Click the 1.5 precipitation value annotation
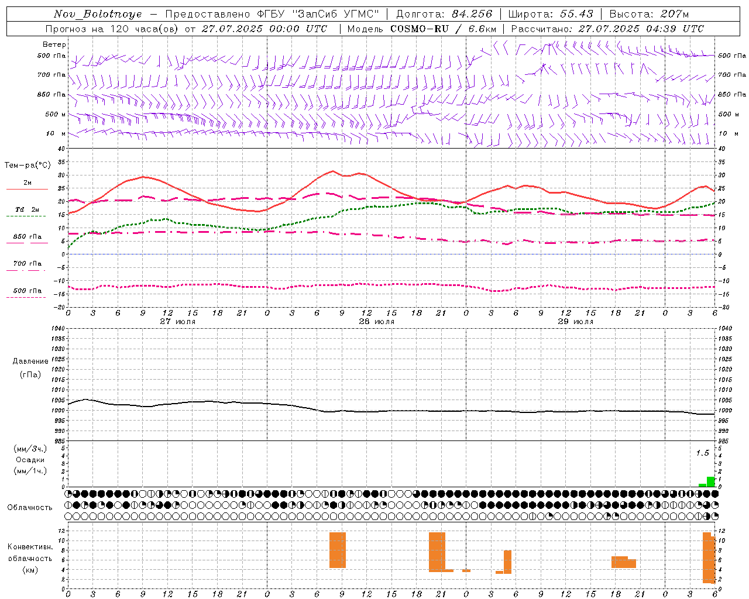 (702, 453)
